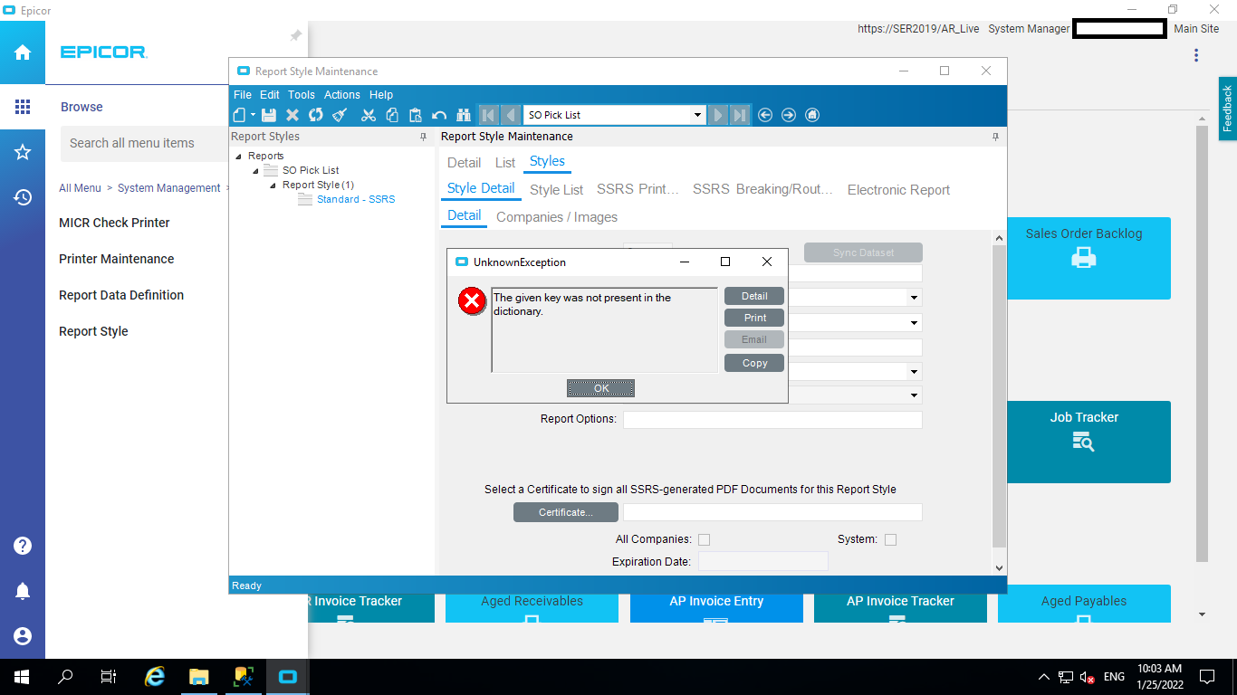Click the Clear broom toolbar icon
Viewport: 1237px width, 695px height.
pos(340,115)
